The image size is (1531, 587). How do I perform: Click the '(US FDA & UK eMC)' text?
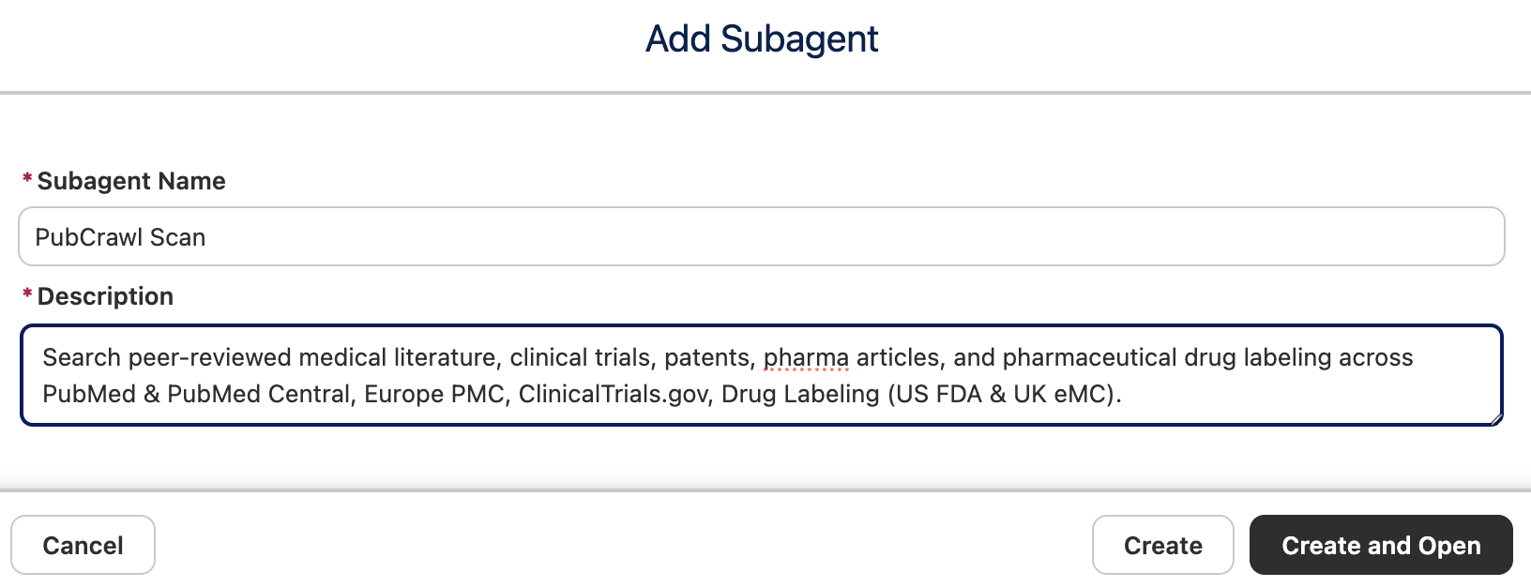[1004, 394]
